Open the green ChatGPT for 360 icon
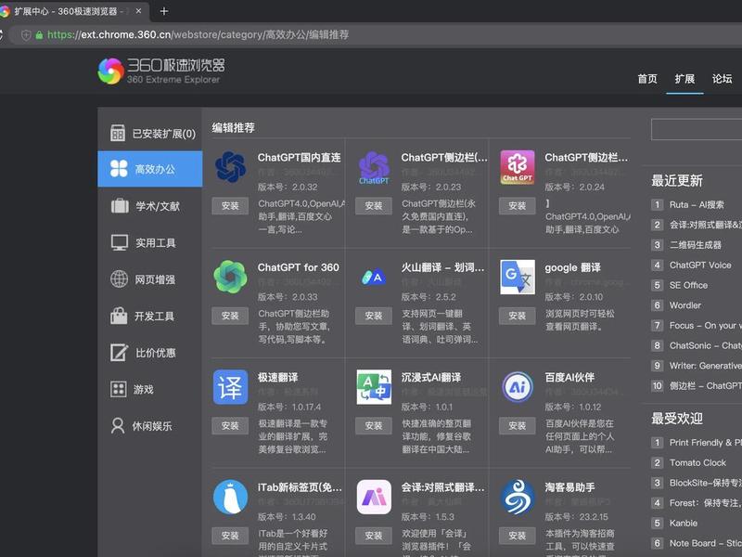Image resolution: width=742 pixels, height=557 pixels. pos(230,277)
